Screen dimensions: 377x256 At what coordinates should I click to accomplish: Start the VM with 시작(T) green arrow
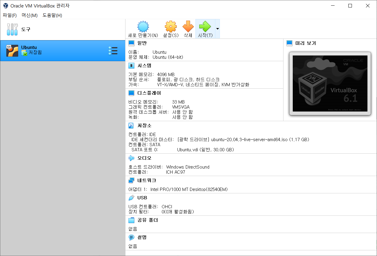[x=205, y=27]
